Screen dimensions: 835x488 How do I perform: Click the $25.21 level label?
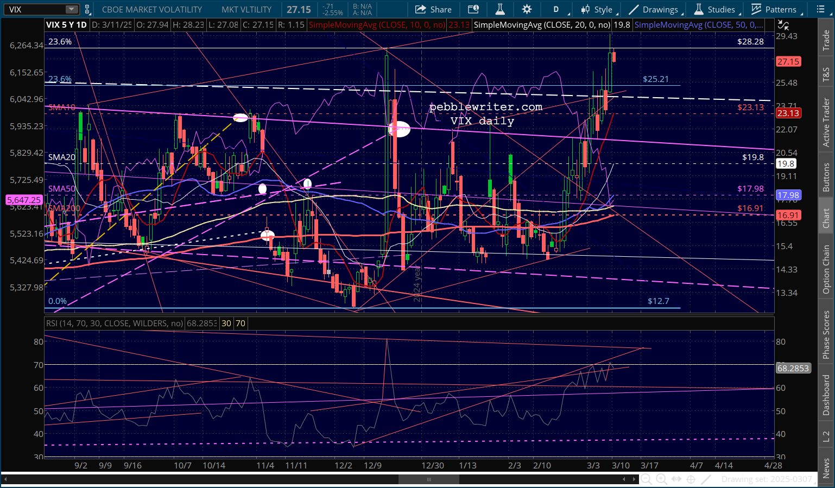[656, 79]
